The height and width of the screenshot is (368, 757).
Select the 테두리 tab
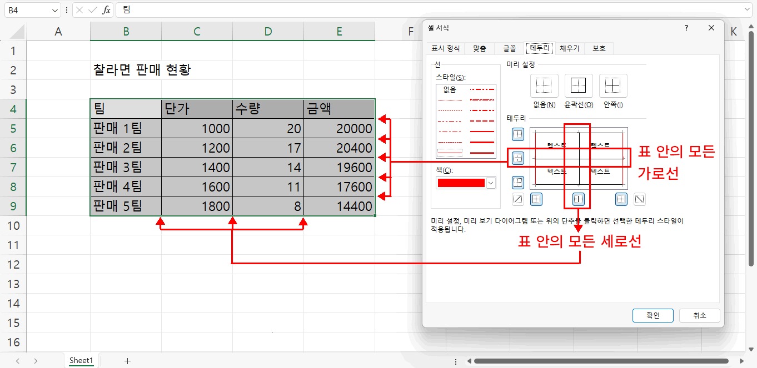pyautogui.click(x=540, y=48)
